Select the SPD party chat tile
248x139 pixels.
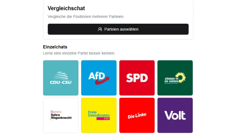(x=137, y=78)
